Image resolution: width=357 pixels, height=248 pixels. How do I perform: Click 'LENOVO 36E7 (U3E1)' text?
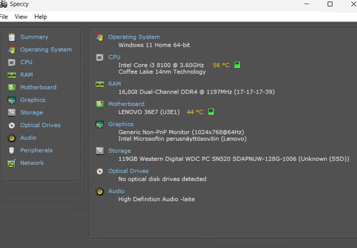(x=149, y=112)
